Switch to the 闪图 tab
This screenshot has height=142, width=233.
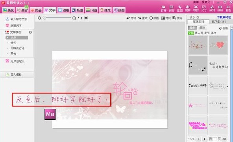point(91,10)
